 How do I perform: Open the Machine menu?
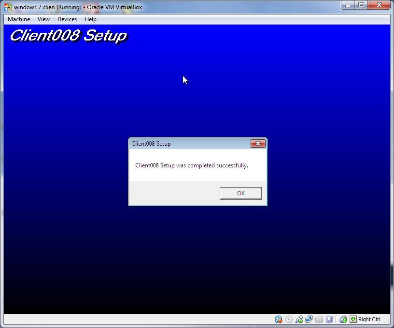[x=19, y=19]
